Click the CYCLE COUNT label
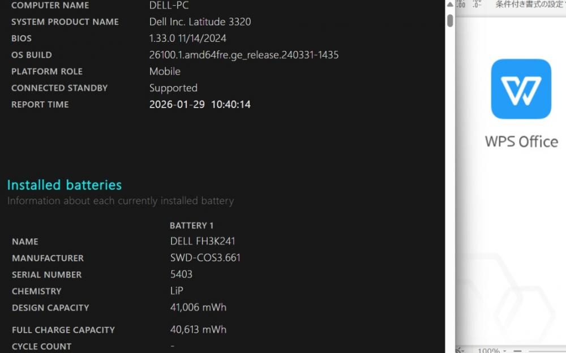The height and width of the screenshot is (353, 566). tap(41, 347)
